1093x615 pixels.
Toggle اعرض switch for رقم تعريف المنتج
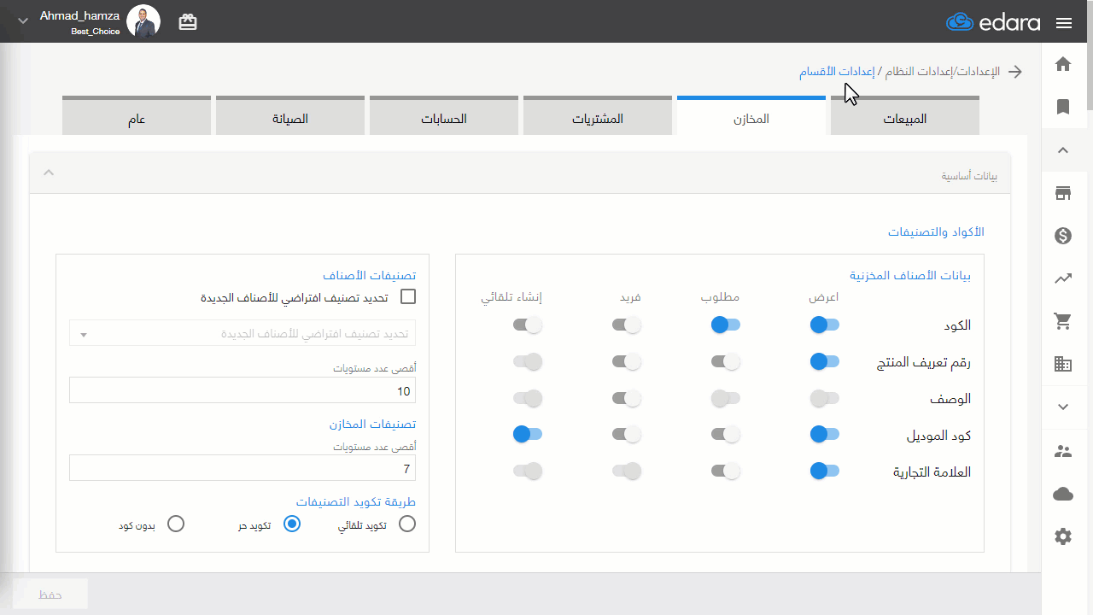click(825, 361)
